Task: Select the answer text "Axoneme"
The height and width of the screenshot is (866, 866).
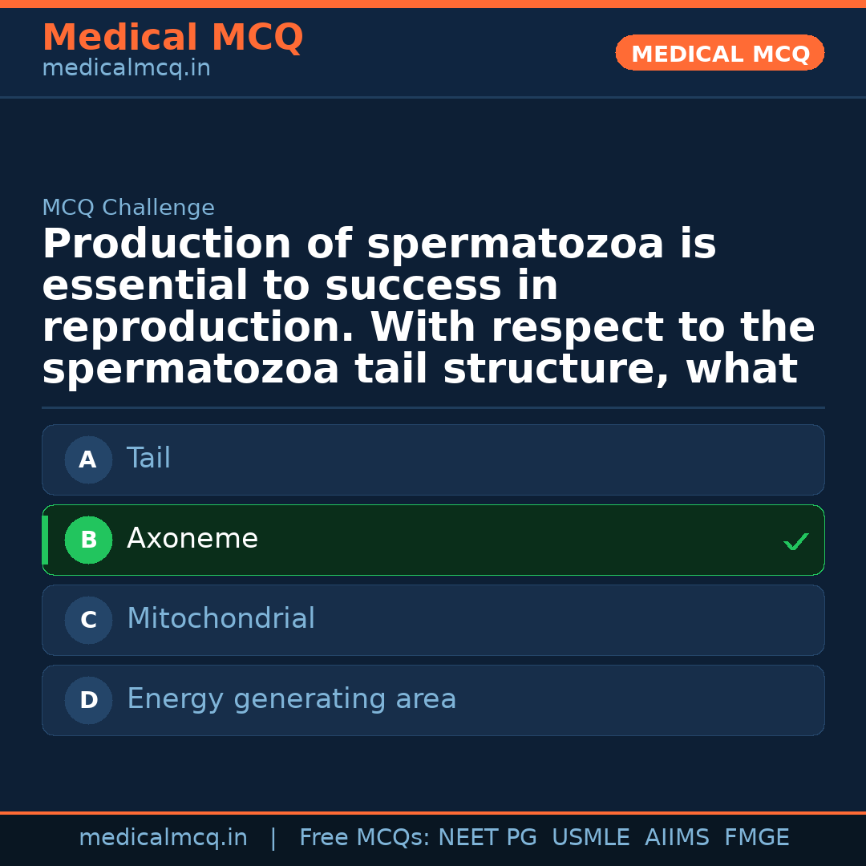Action: click(x=192, y=539)
